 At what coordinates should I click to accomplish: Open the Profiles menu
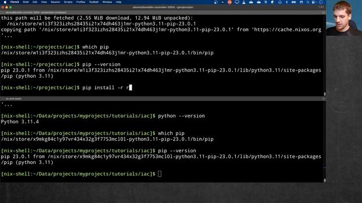click(x=80, y=2)
